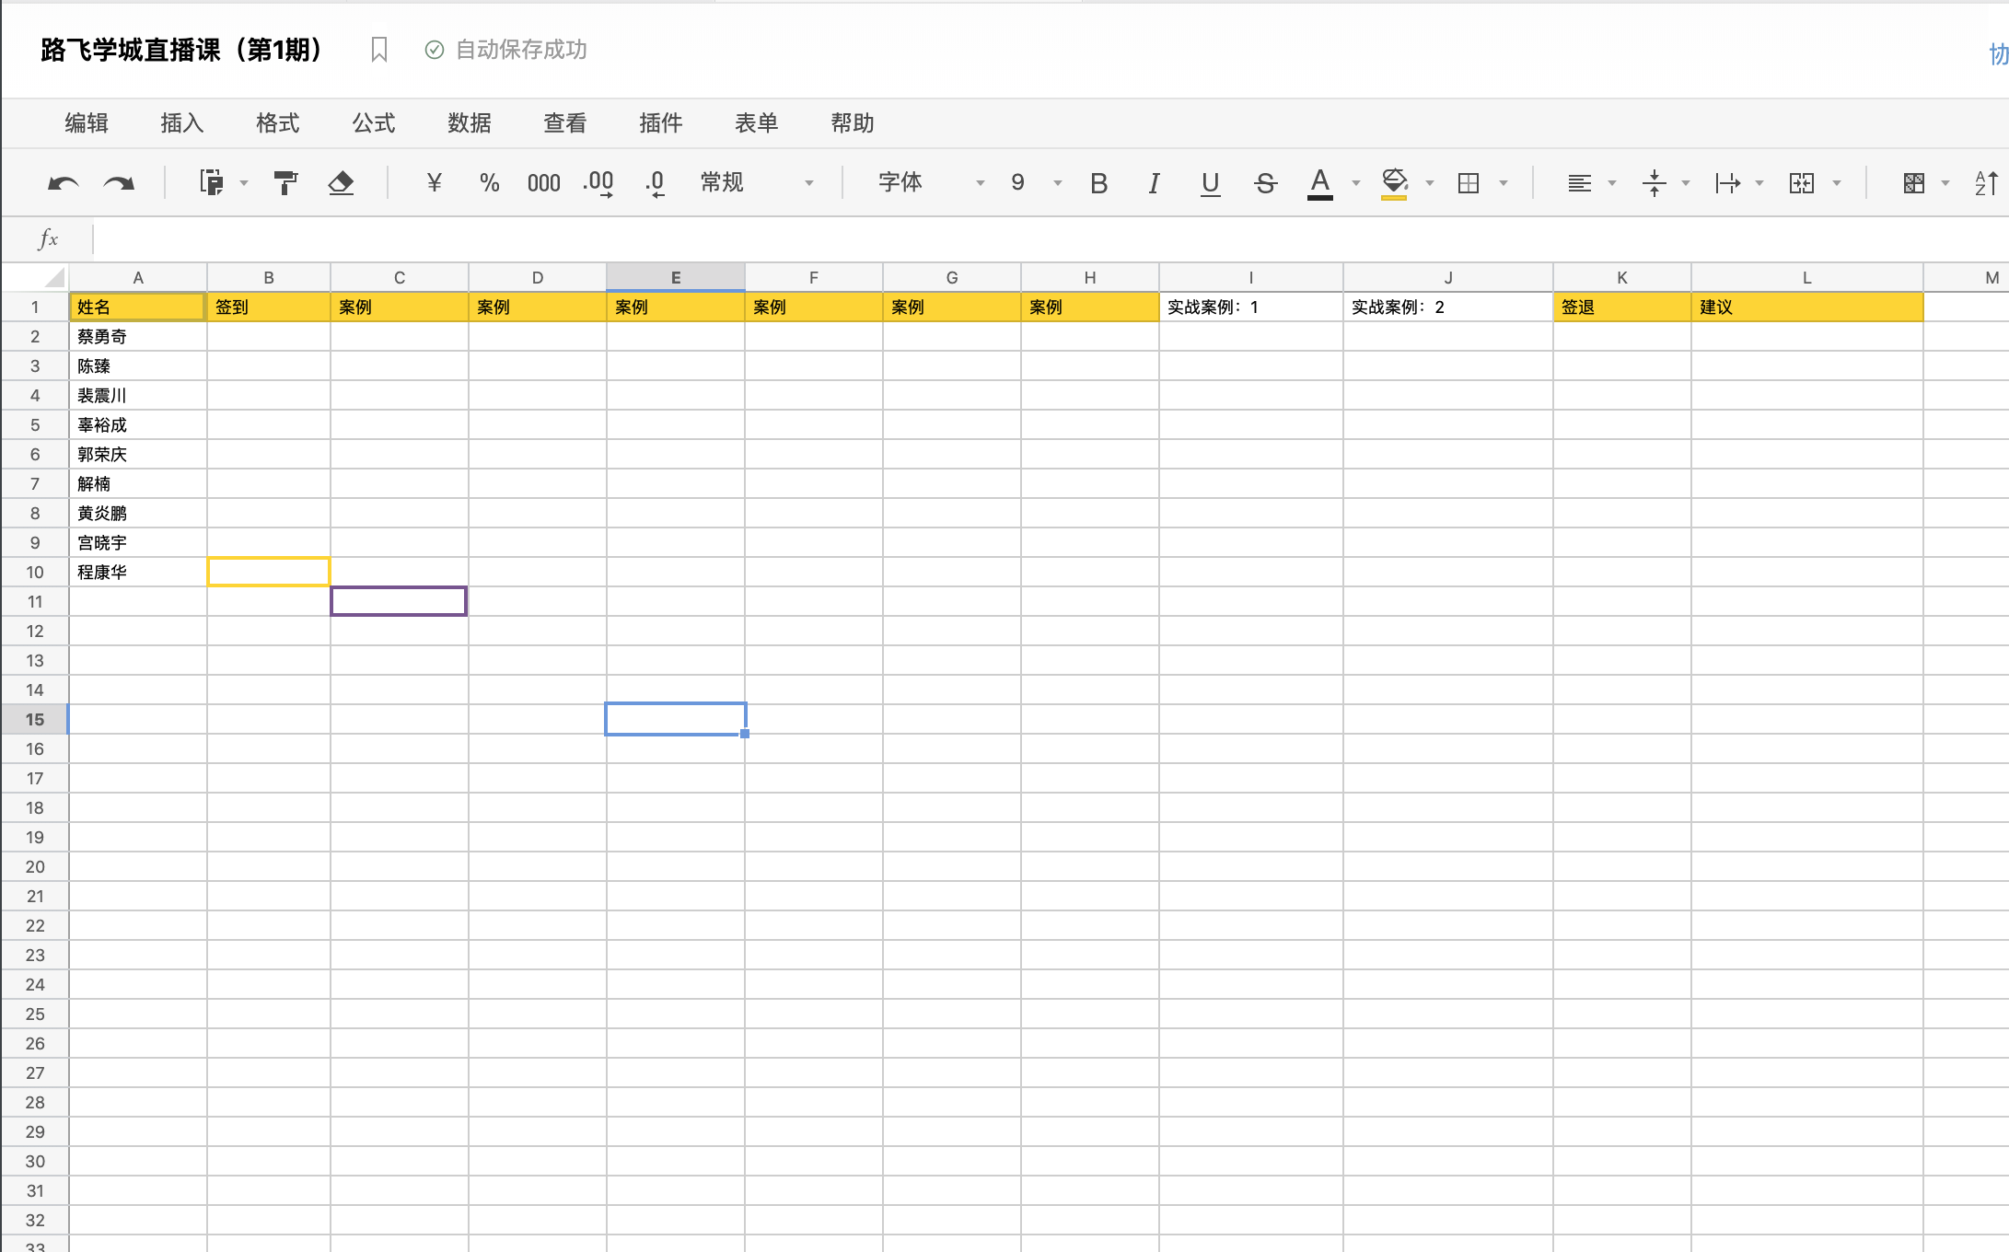This screenshot has height=1252, width=2009.
Task: Toggle bold formatting
Action: click(1098, 183)
